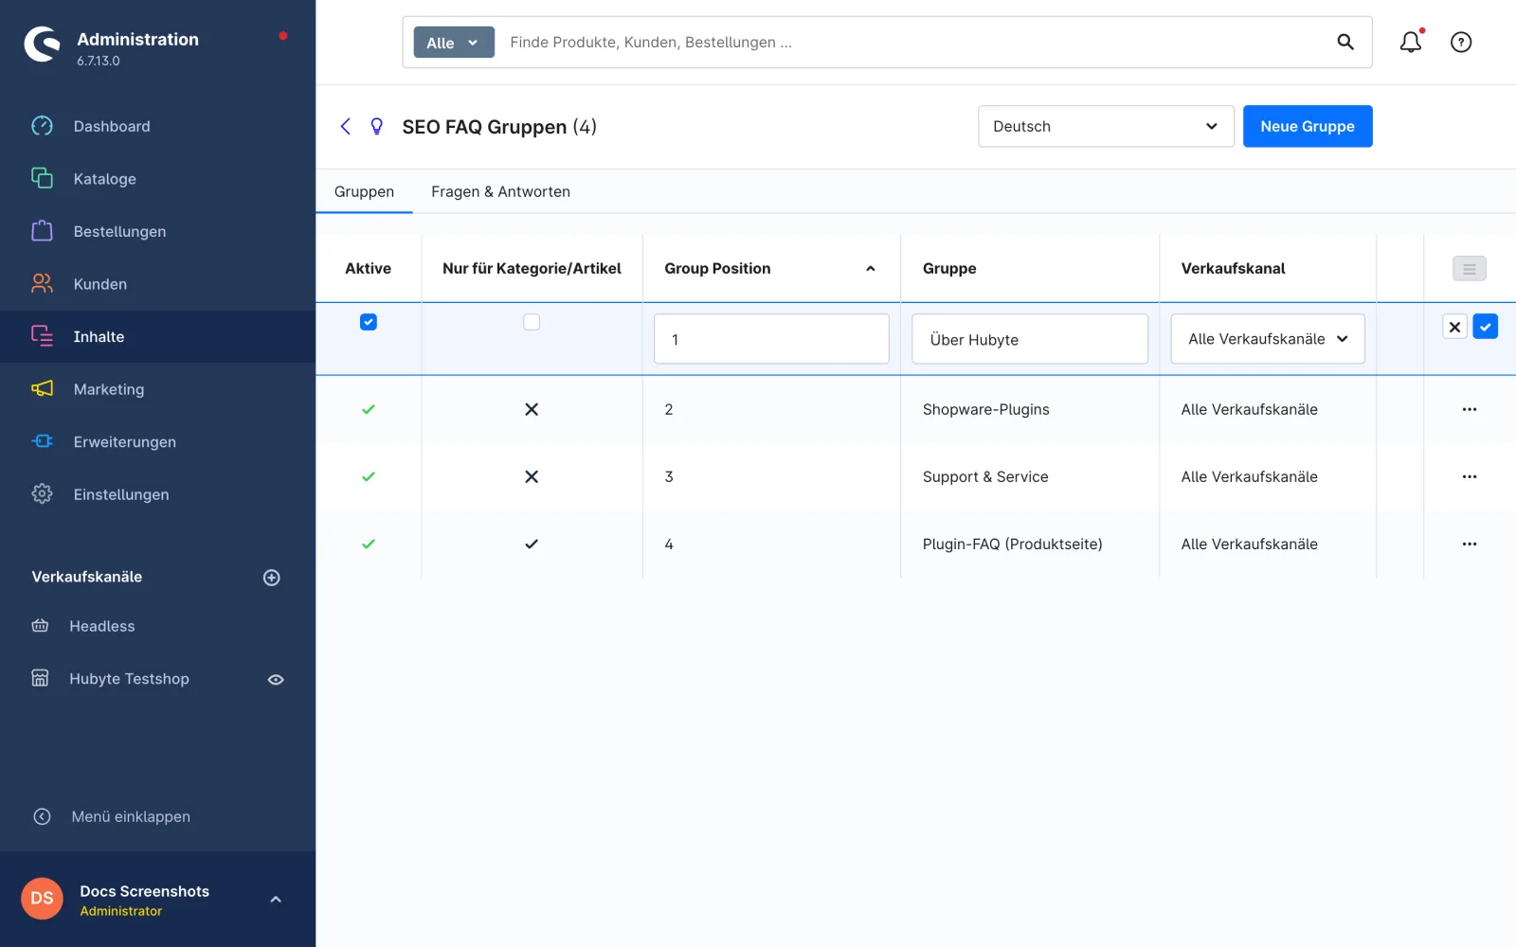Viewport: 1516px width, 947px height.
Task: Click the Gruppe column header
Action: click(1030, 269)
